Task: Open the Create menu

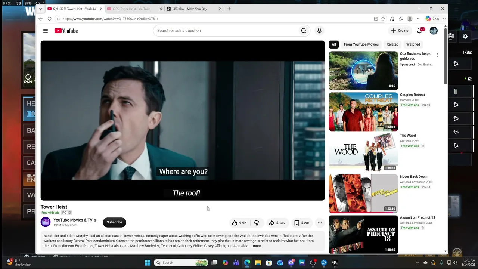Action: [400, 31]
